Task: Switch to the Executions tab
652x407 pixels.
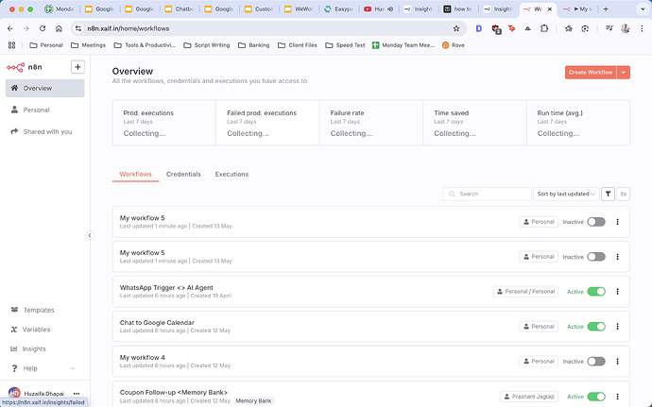Action: point(232,174)
